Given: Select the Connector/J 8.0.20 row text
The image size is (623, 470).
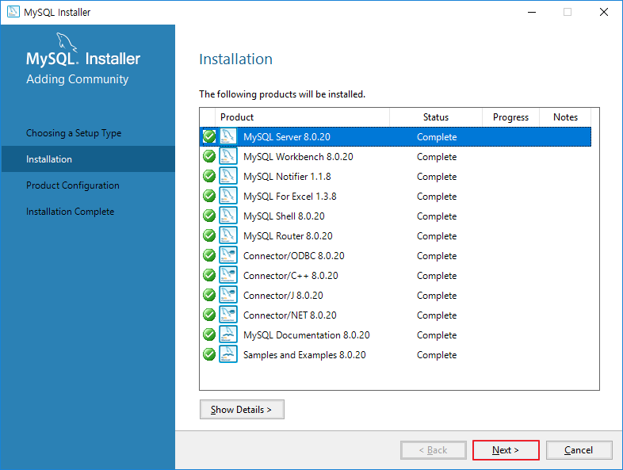Looking at the screenshot, I should pyautogui.click(x=283, y=296).
